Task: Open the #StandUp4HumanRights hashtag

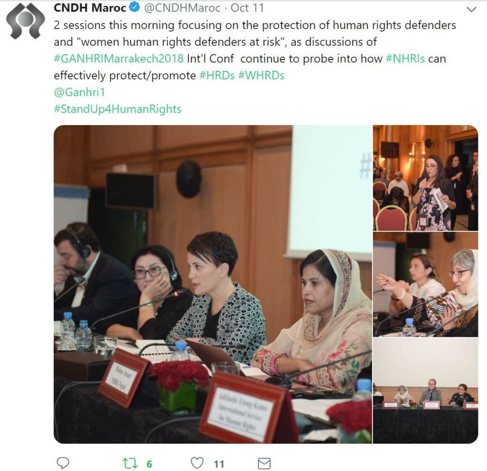Action: point(118,109)
